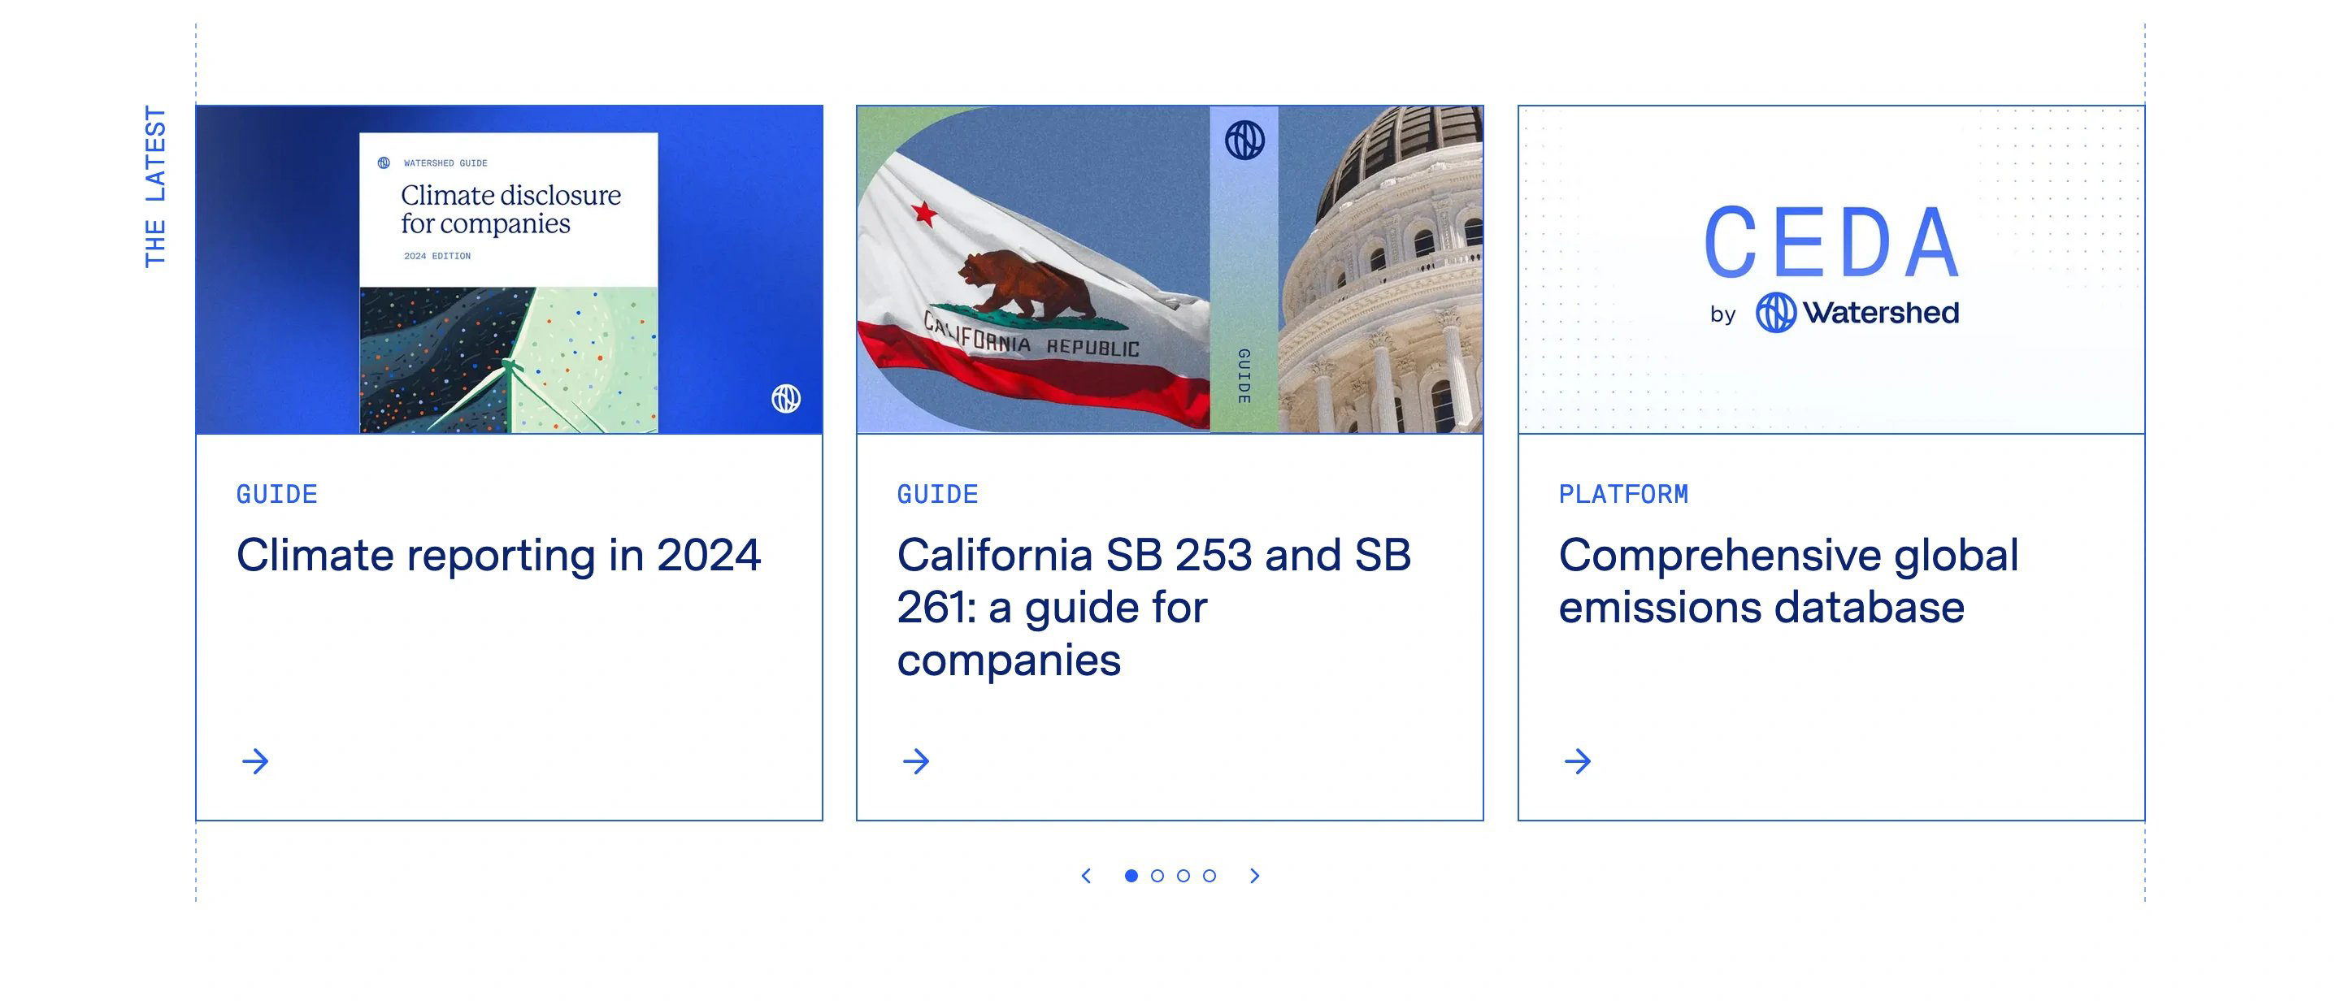This screenshot has width=2341, height=1005.
Task: Click white Watershed logo on blue cover image
Action: tap(786, 398)
